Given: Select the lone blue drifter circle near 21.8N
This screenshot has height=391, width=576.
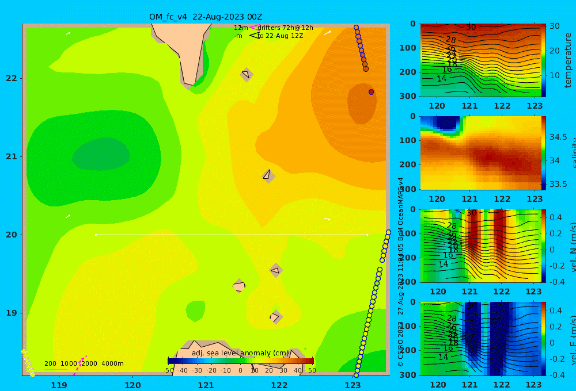Looking at the screenshot, I should (x=371, y=92).
